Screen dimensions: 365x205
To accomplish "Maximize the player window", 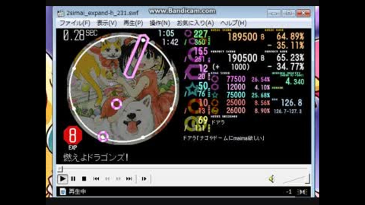I will click(x=289, y=14).
